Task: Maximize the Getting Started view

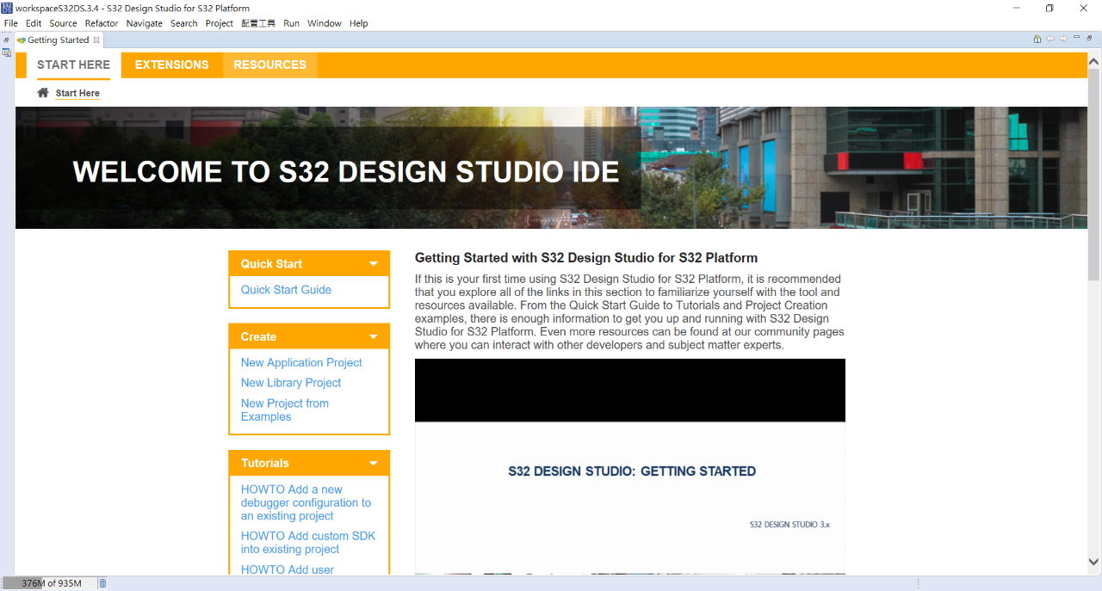Action: click(x=1090, y=38)
